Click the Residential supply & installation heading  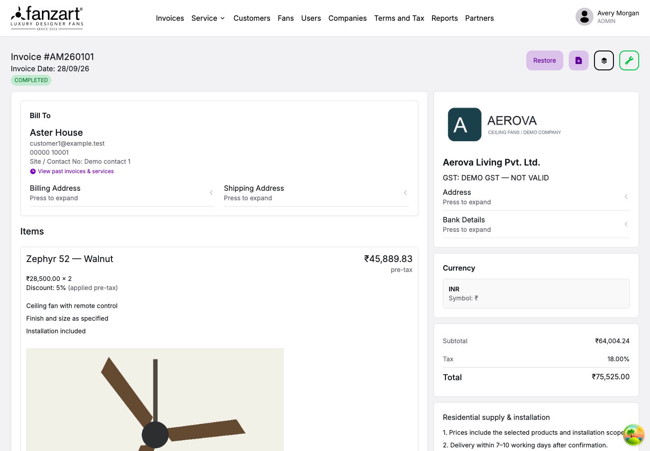(497, 418)
